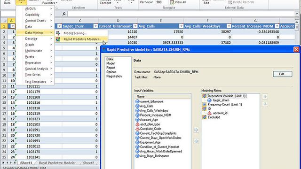The width and height of the screenshot is (301, 169).
Task: Select account_id under ID role
Action: (220, 113)
